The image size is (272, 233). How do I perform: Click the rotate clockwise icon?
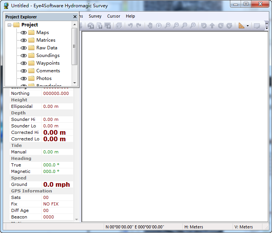point(221,26)
